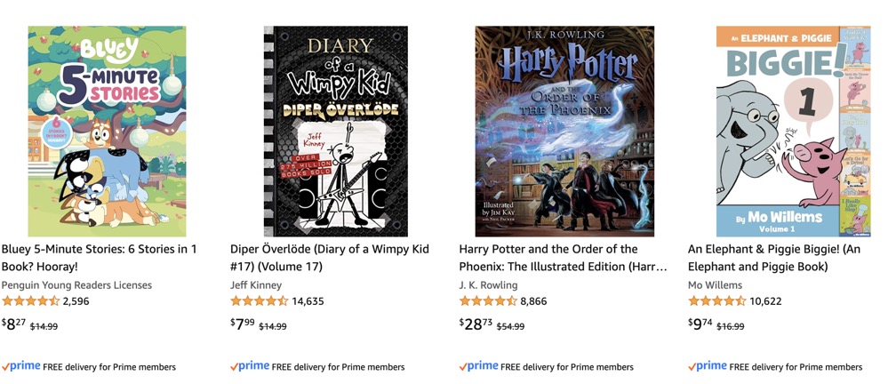Click the star rating for Bluey book
888x384 pixels.
click(x=30, y=301)
